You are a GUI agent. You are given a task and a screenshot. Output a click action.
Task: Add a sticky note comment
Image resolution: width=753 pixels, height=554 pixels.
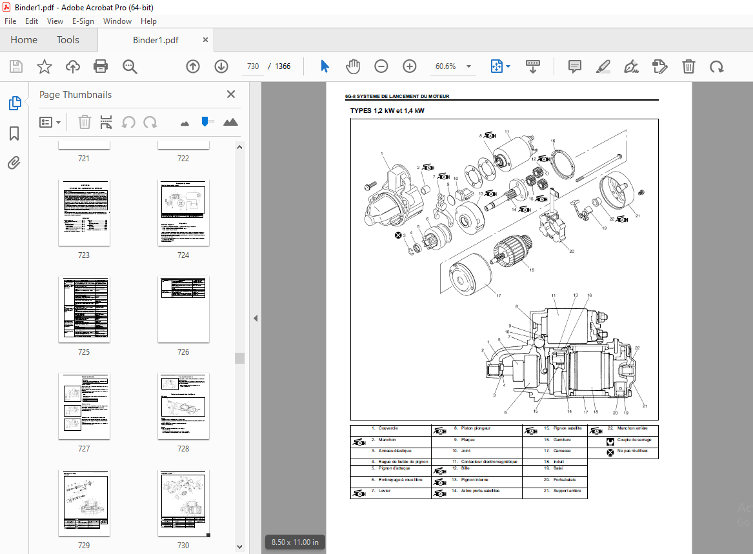coord(574,66)
